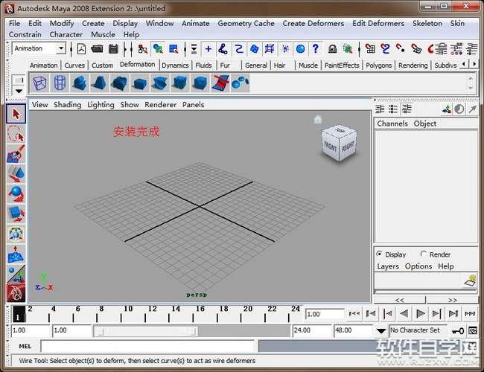Image resolution: width=484 pixels, height=372 pixels.
Task: Click the FRONT face of the ViewCube
Action: tap(330, 147)
